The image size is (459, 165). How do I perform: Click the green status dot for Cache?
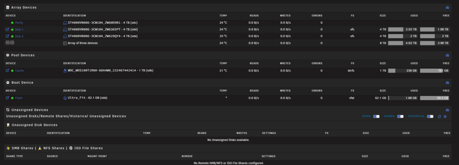12,70
